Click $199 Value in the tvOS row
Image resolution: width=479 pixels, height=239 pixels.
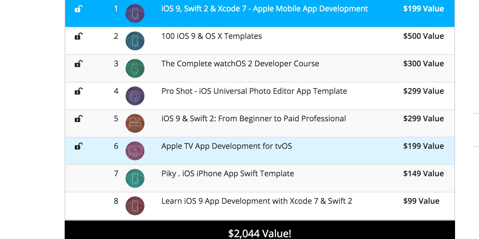(x=424, y=146)
